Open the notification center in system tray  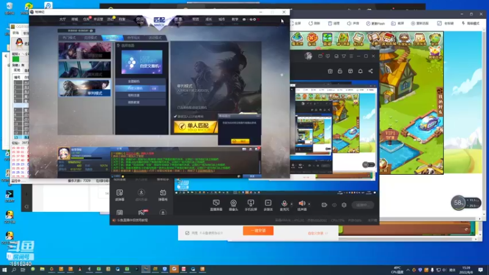click(480, 269)
